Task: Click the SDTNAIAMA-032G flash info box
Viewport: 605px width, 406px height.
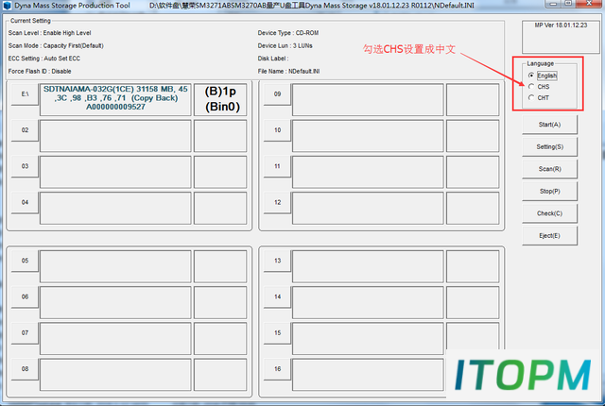Action: coord(115,99)
